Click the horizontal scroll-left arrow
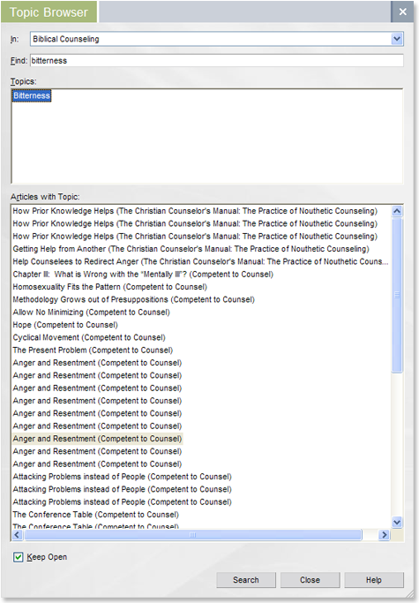 [x=18, y=534]
